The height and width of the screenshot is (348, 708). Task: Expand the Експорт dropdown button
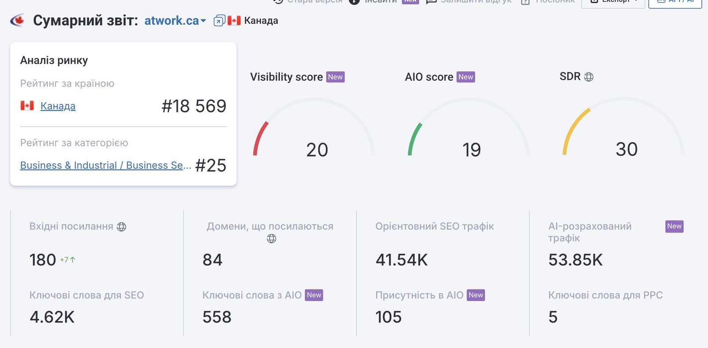(x=613, y=2)
